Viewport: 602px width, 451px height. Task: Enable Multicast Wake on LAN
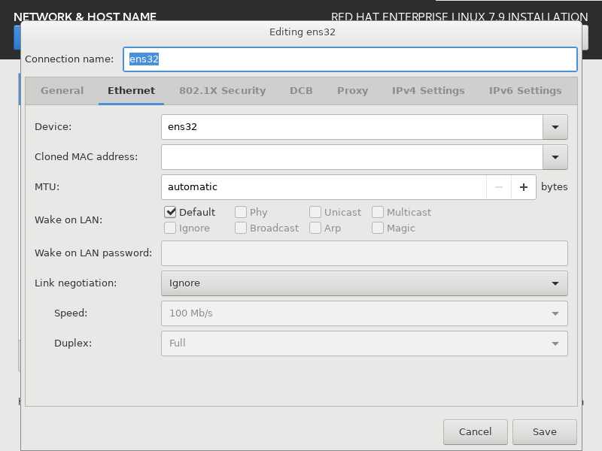tap(377, 212)
